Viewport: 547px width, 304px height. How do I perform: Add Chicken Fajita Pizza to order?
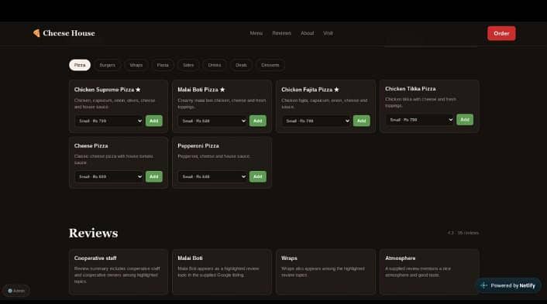pos(361,121)
